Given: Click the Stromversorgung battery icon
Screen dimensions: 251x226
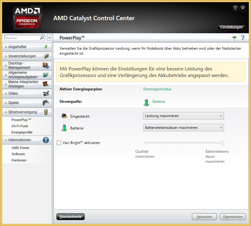Looking at the screenshot, I should [x=46, y=112].
